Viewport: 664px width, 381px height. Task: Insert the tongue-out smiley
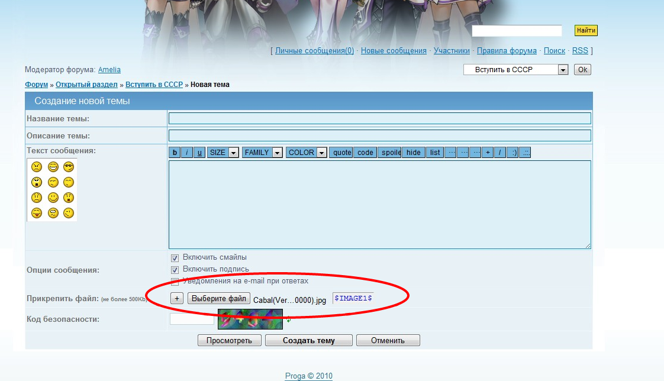(x=37, y=213)
